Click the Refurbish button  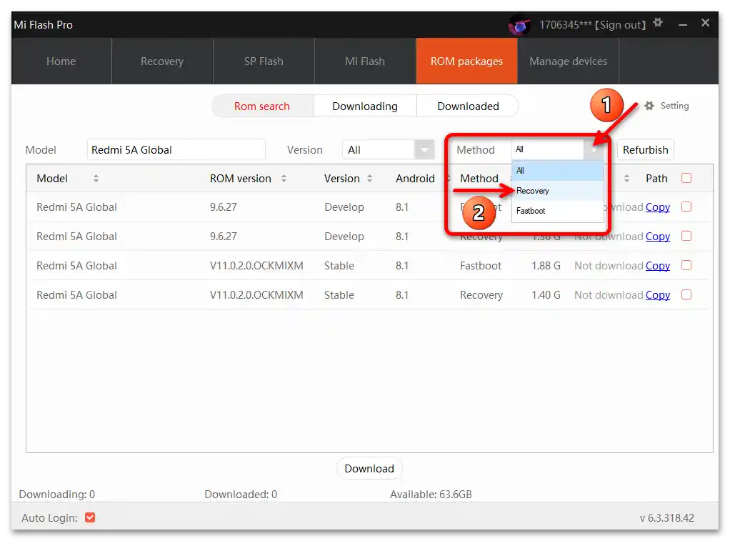645,149
